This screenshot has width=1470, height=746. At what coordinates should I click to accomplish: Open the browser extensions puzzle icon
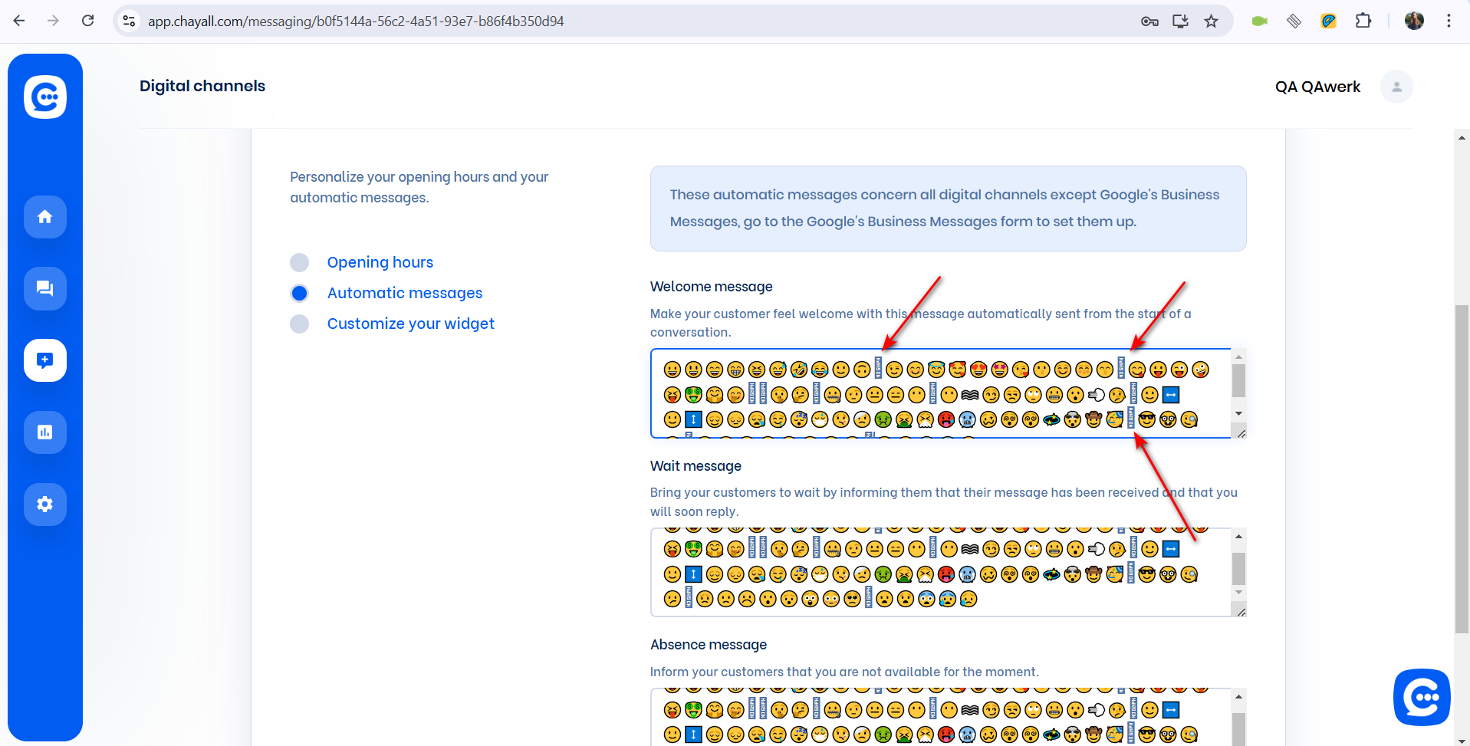[x=1363, y=21]
